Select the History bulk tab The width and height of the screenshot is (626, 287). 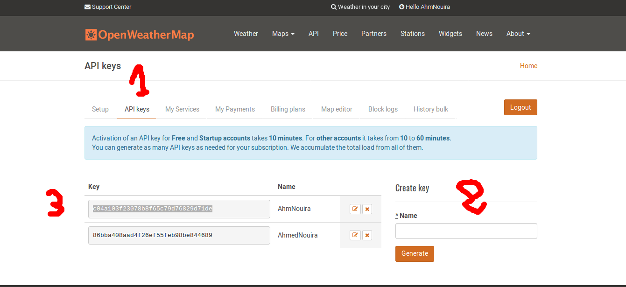point(431,109)
